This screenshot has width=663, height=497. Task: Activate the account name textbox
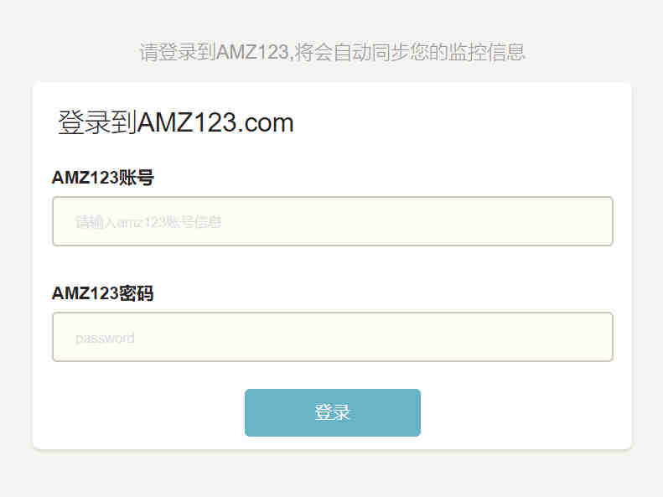333,221
